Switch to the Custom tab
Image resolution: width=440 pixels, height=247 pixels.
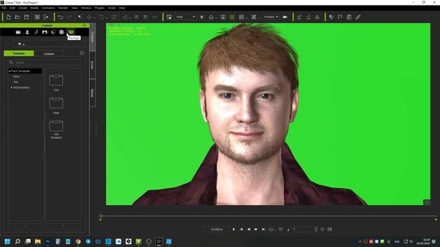point(49,54)
